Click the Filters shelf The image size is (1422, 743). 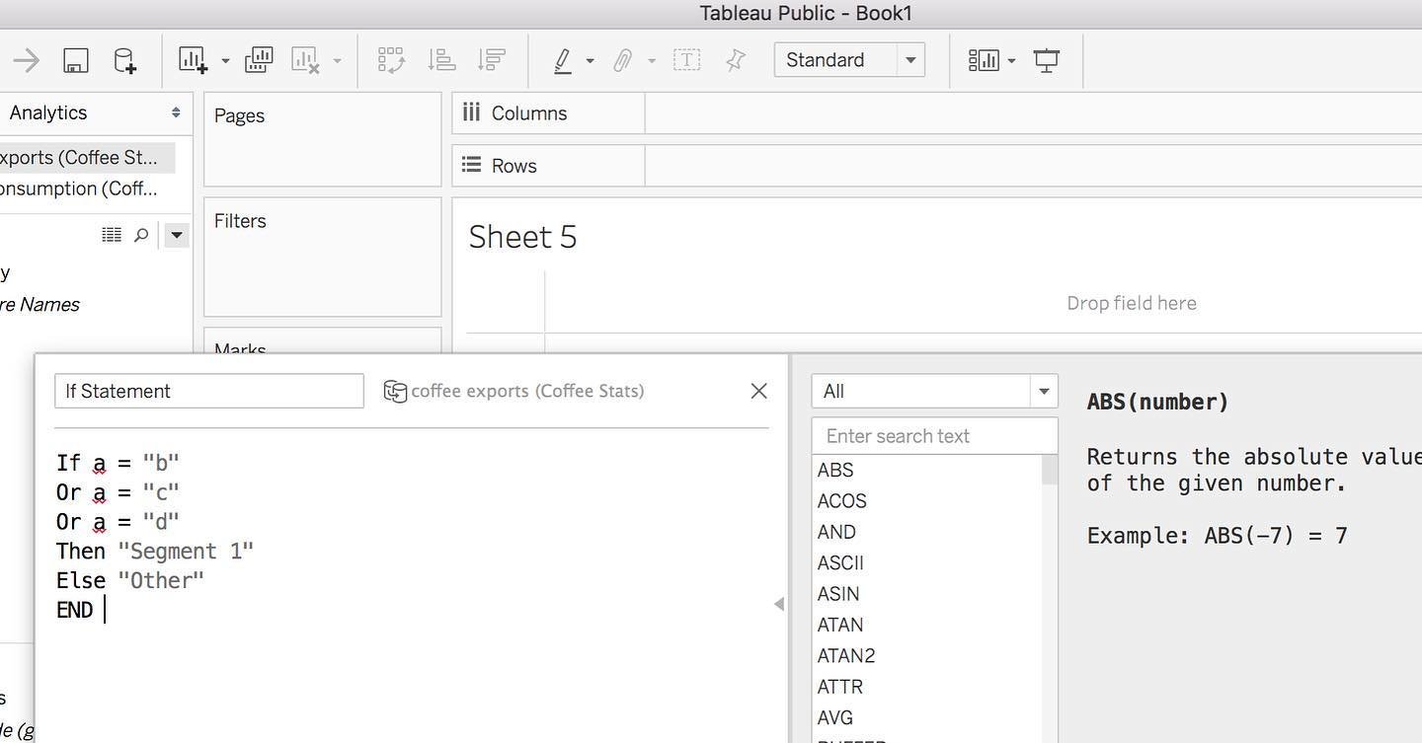pyautogui.click(x=323, y=257)
